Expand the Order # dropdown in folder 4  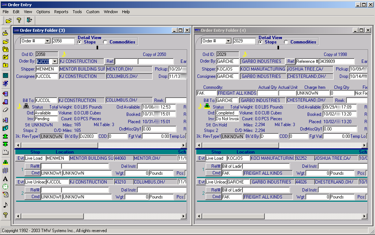point(229,41)
